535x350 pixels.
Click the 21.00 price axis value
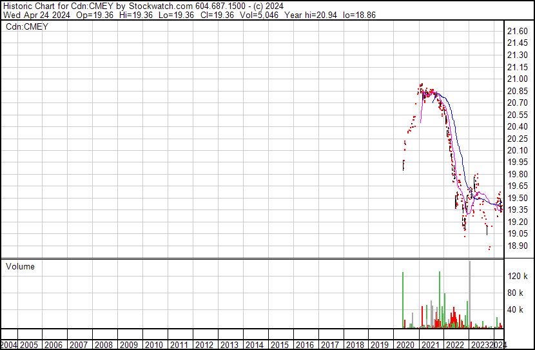coord(518,79)
